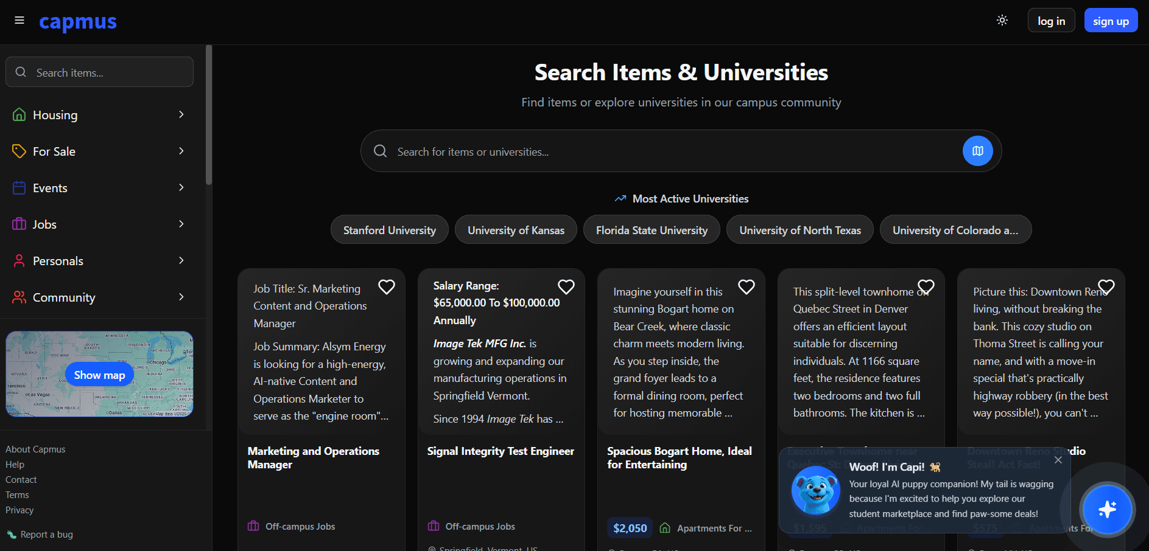
Task: Open the Contact link
Action: pos(21,479)
